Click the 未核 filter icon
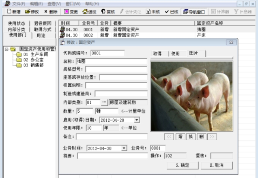The image size is (258, 178). pyautogui.click(x=148, y=12)
